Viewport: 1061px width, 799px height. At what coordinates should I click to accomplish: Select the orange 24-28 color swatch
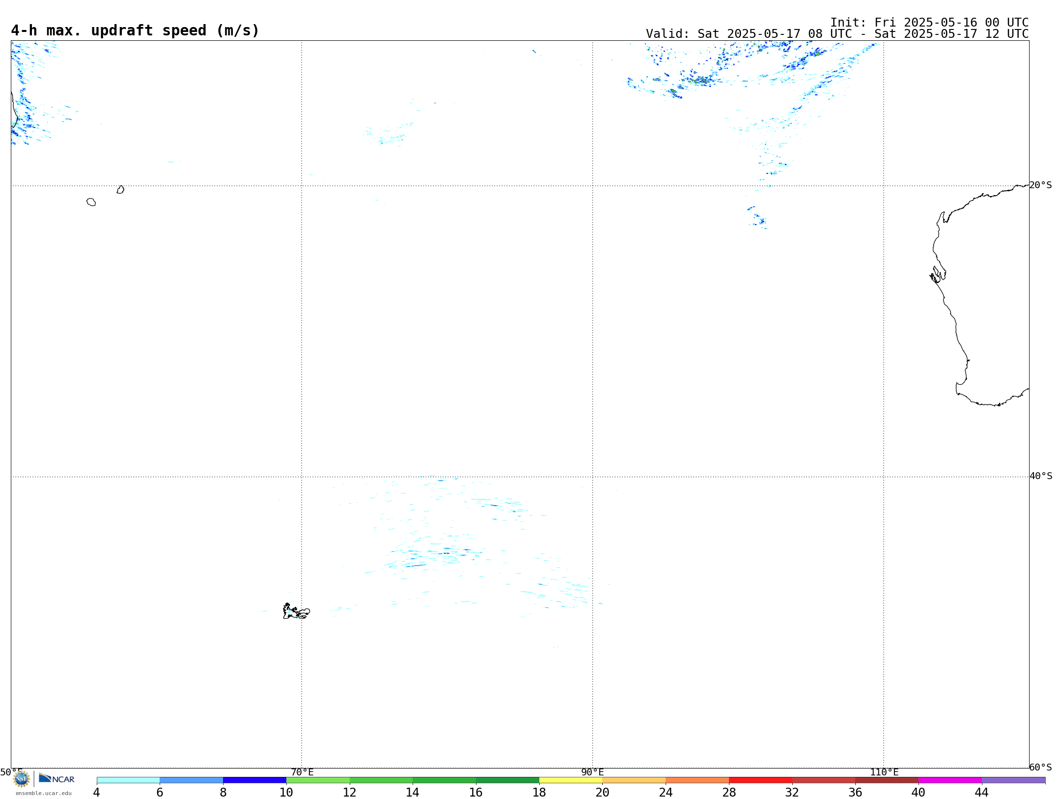click(x=697, y=780)
